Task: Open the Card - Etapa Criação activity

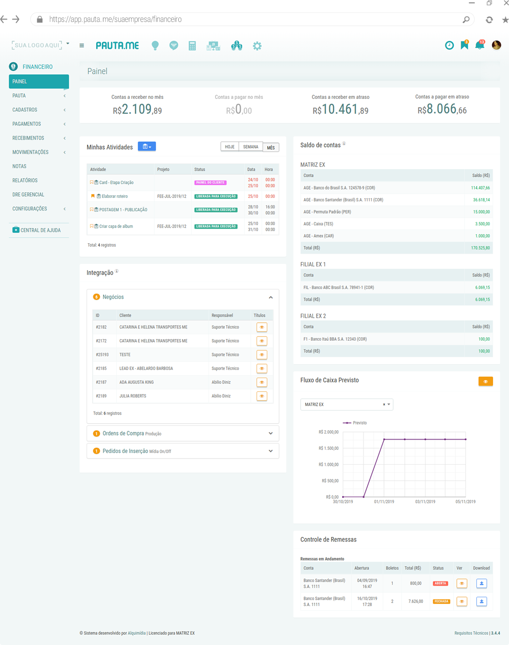Action: tap(116, 182)
